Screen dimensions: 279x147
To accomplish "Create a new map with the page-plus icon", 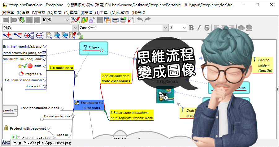I will 92,20.
